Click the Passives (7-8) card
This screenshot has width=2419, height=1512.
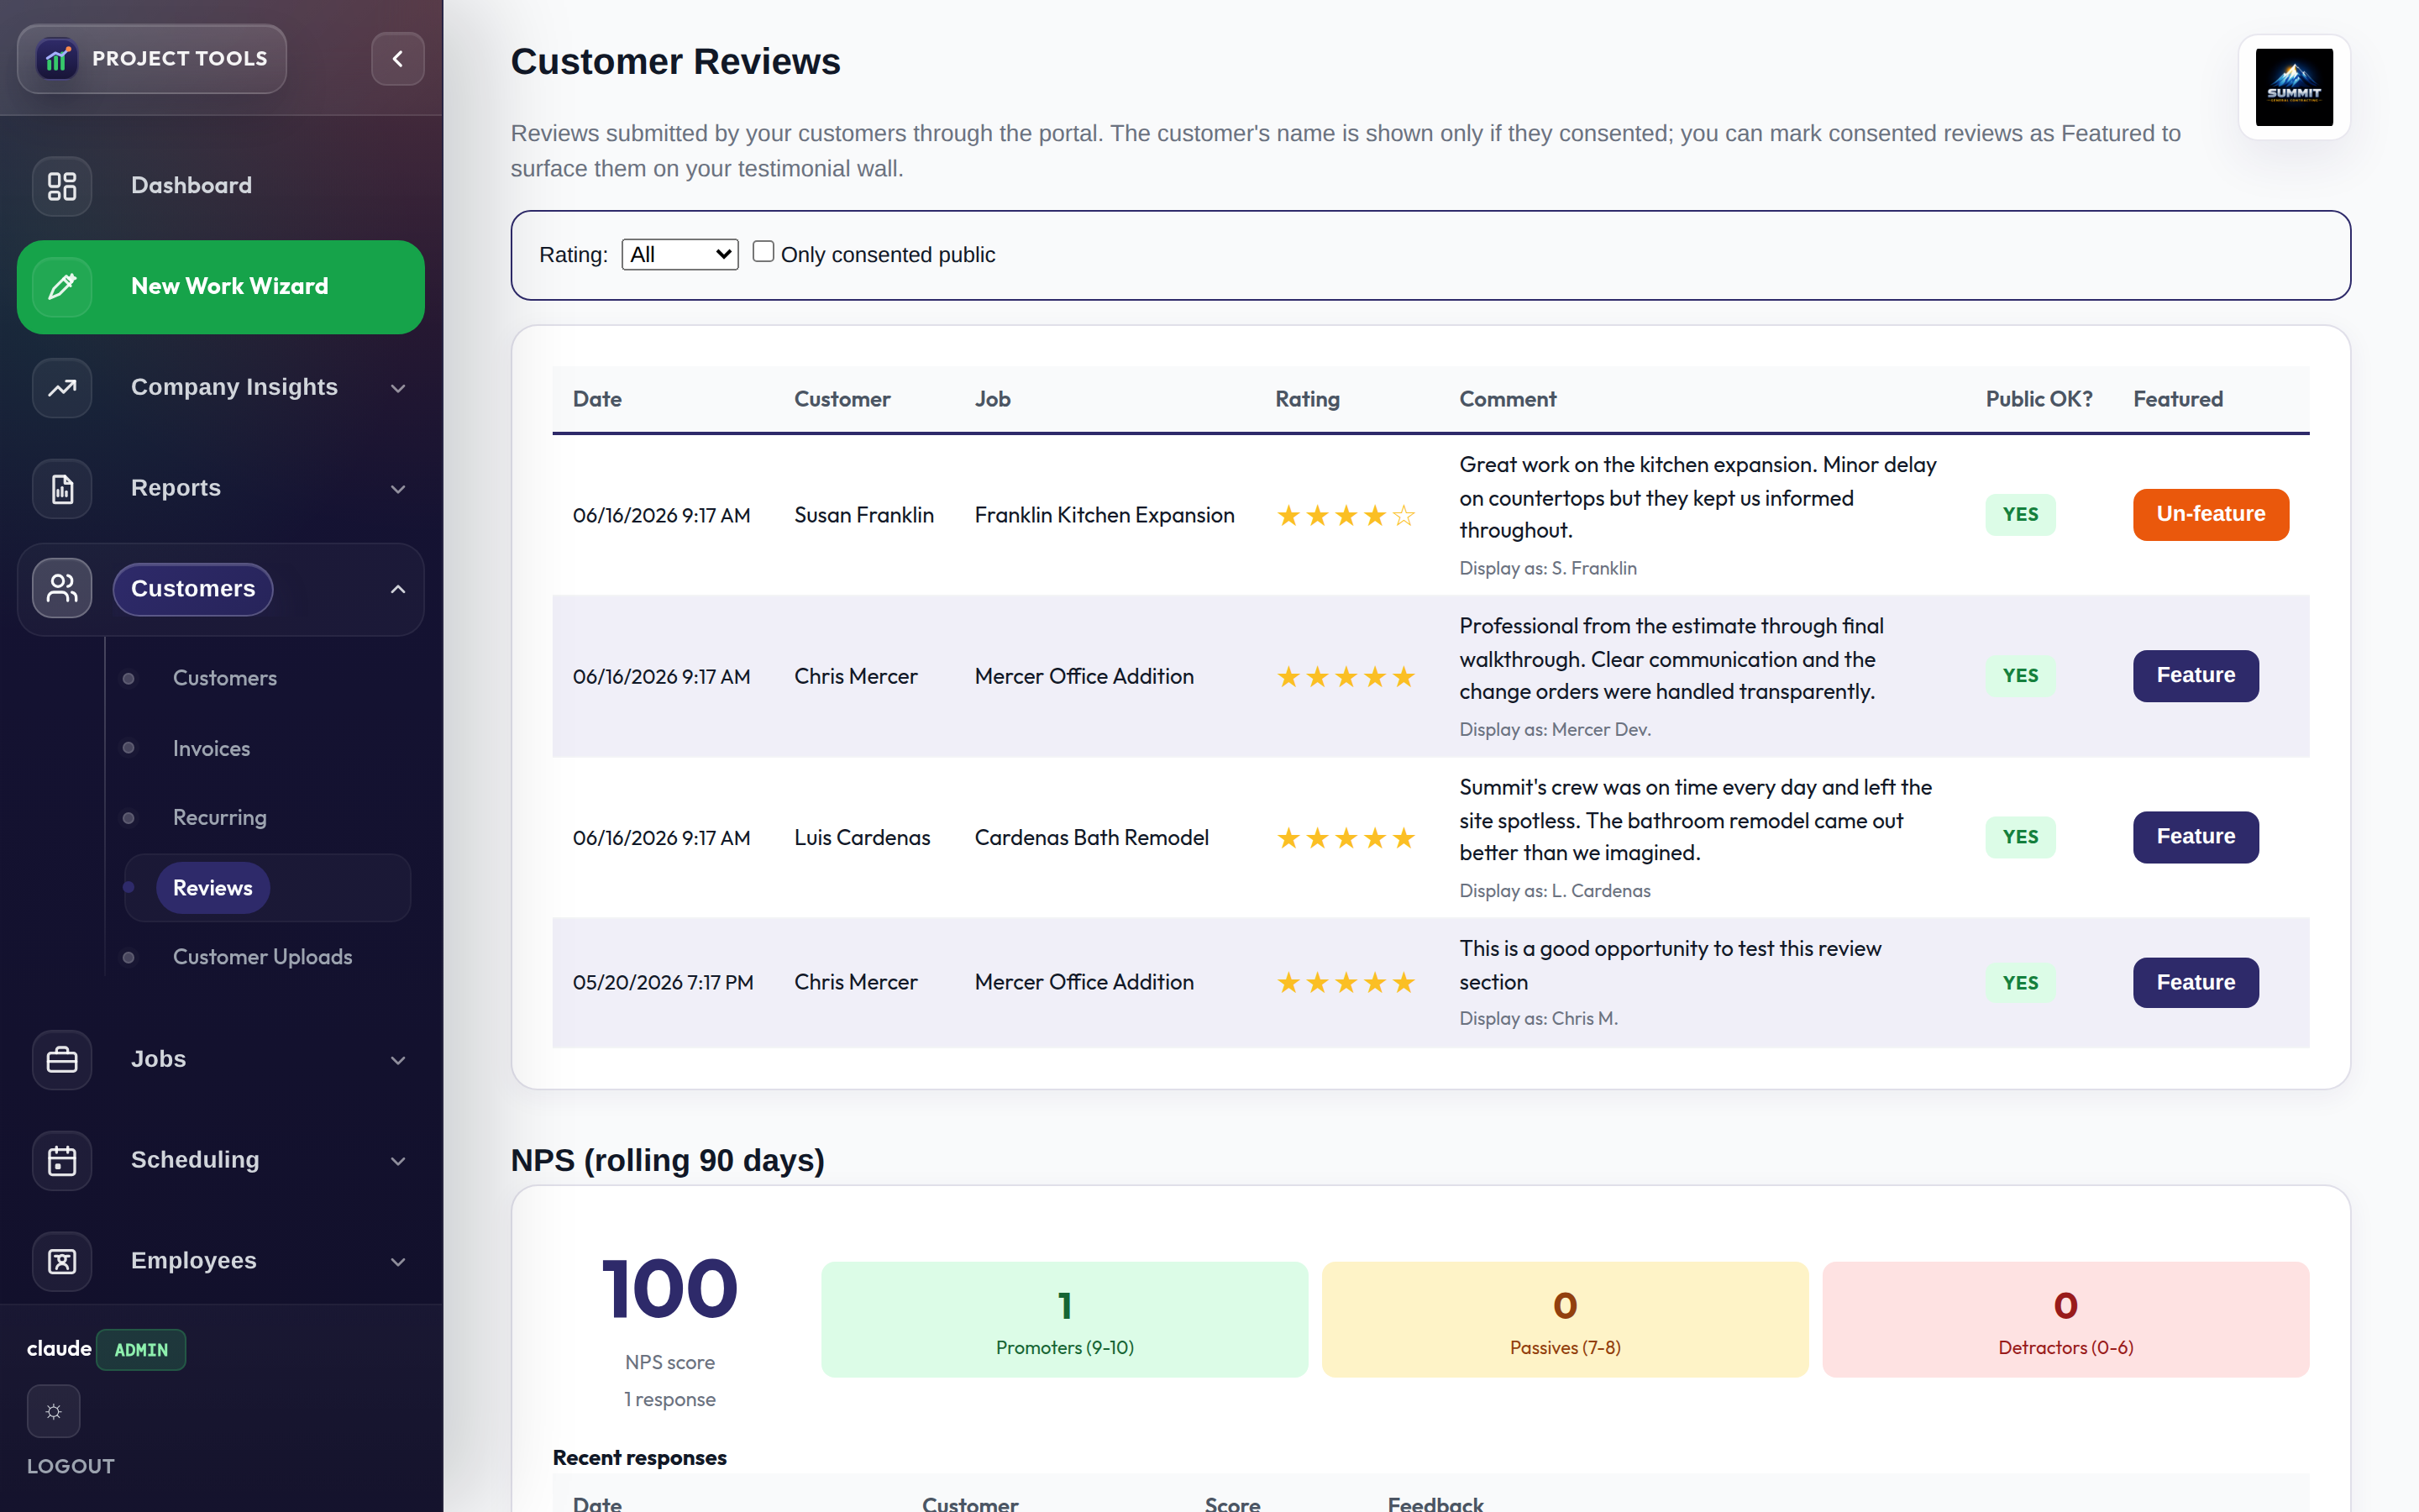pyautogui.click(x=1564, y=1319)
